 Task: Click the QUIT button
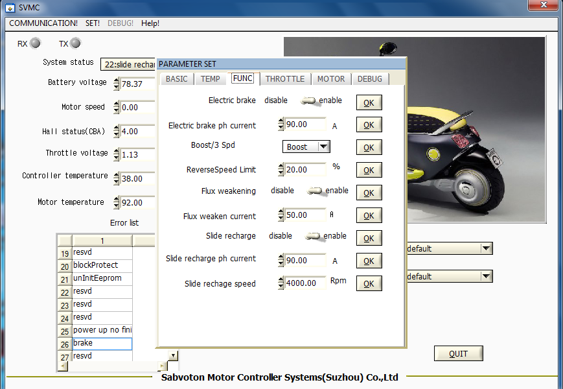pyautogui.click(x=458, y=353)
